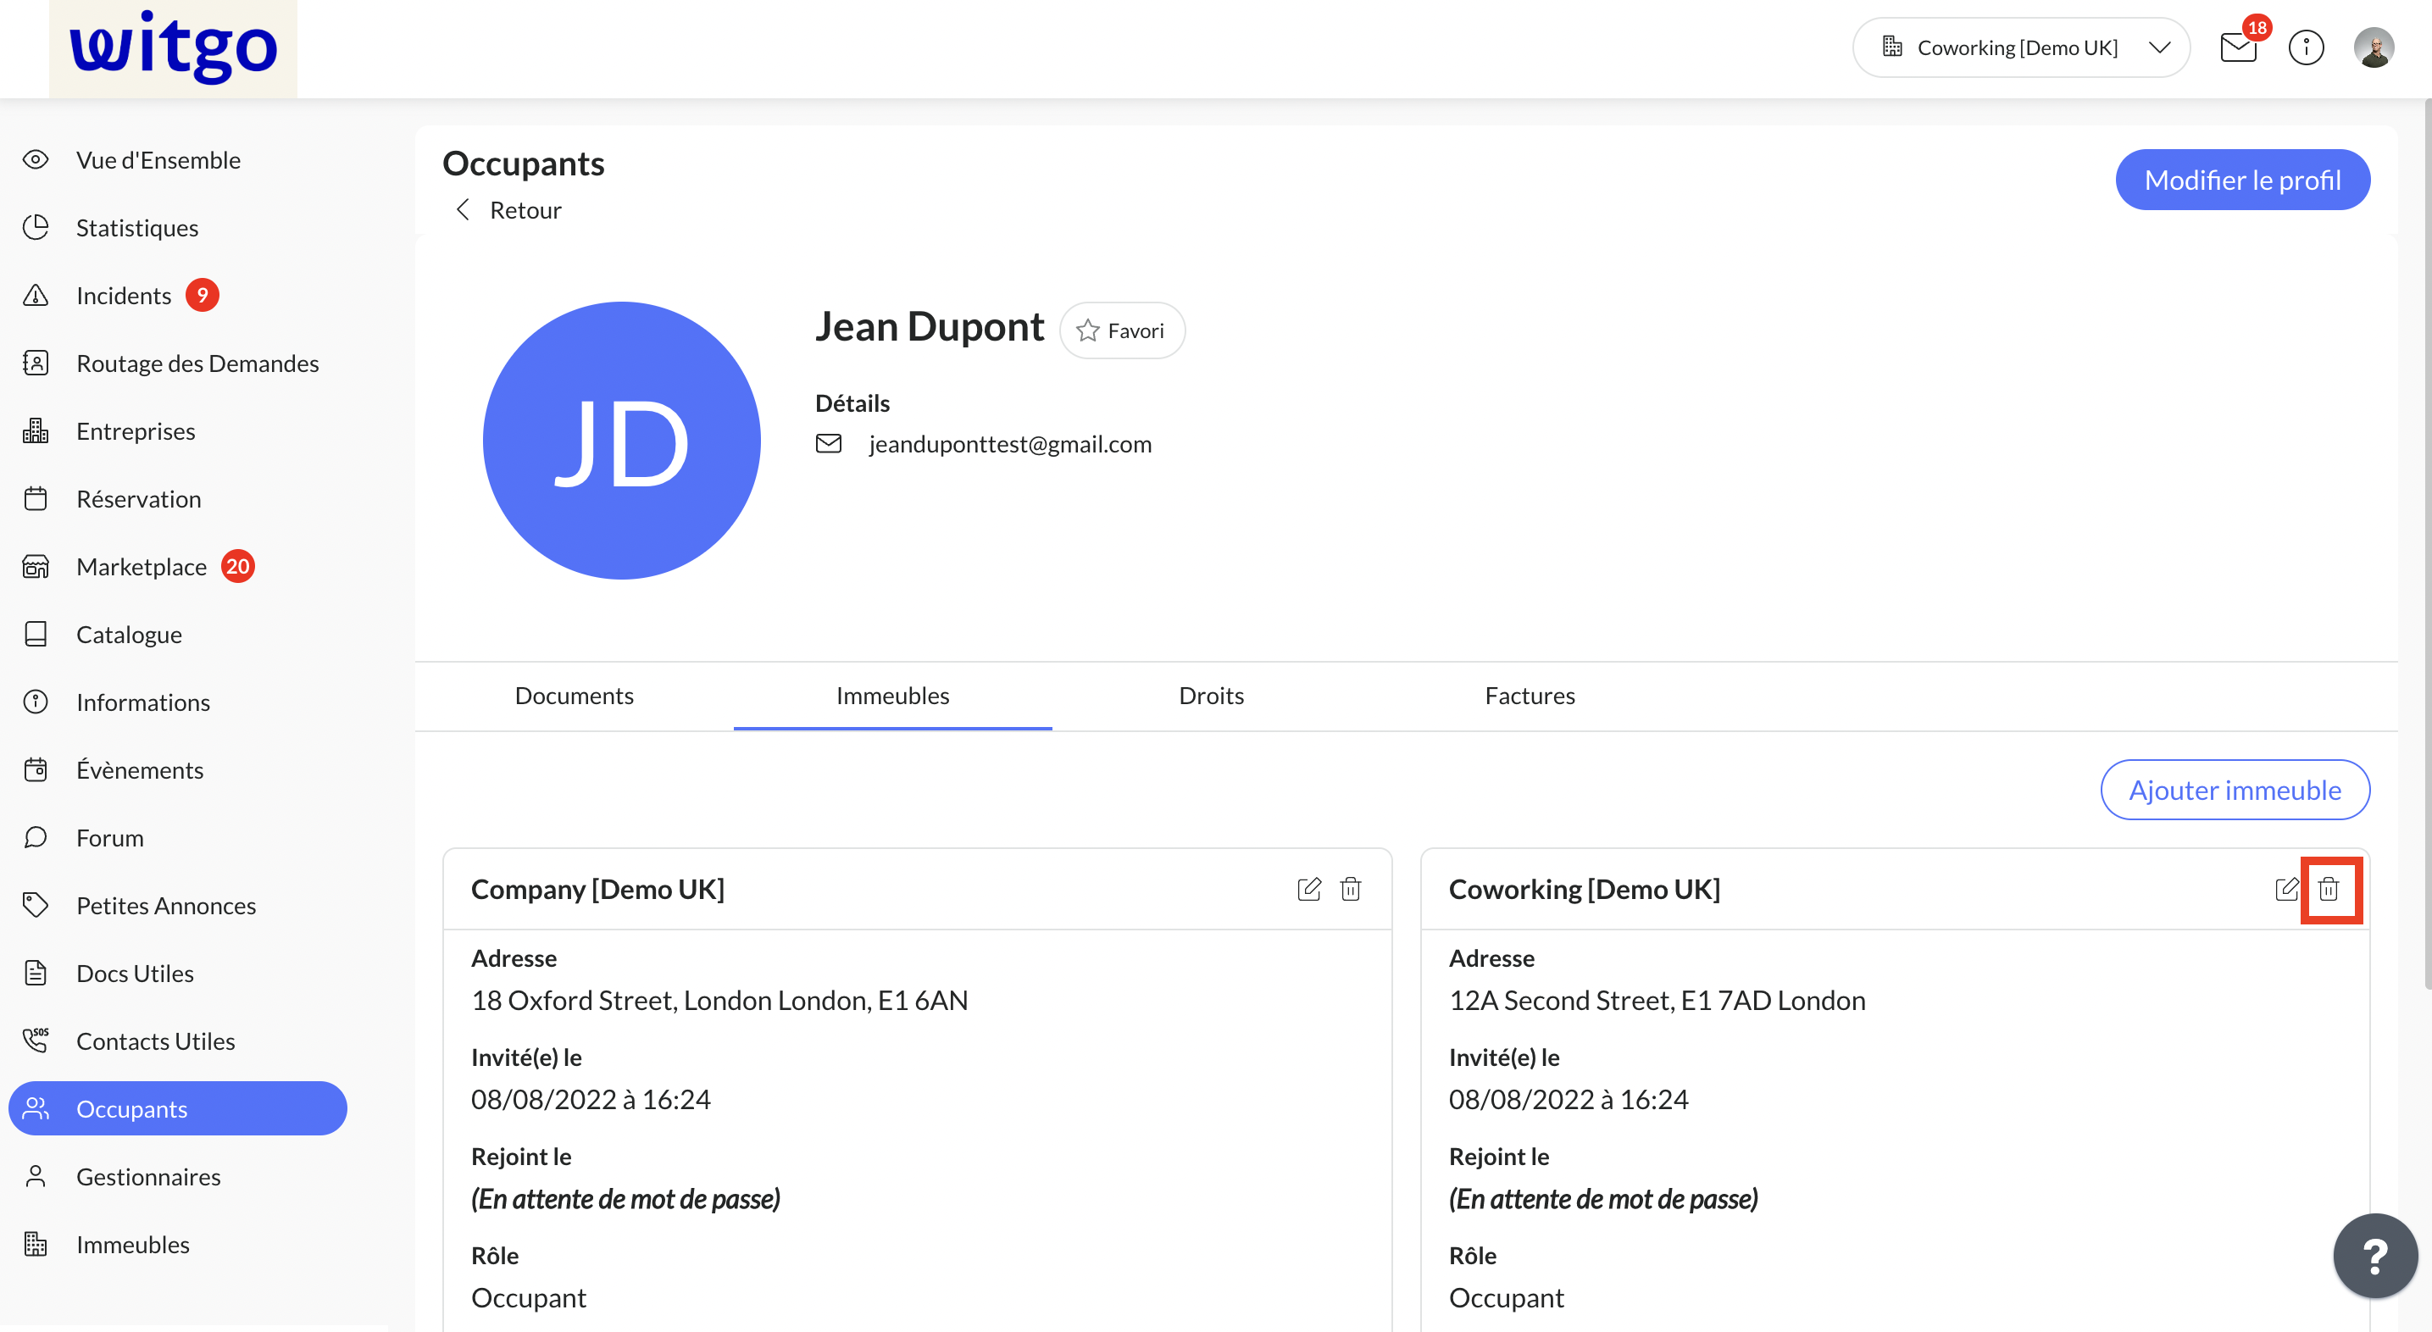Image resolution: width=2432 pixels, height=1332 pixels.
Task: Go back using the Retour link
Action: [x=508, y=209]
